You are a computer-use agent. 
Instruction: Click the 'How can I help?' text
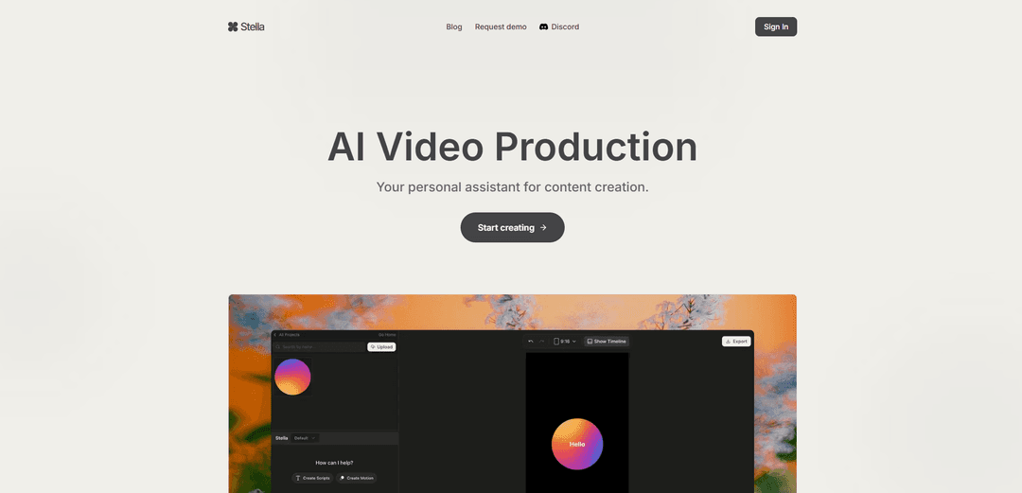pos(334,463)
